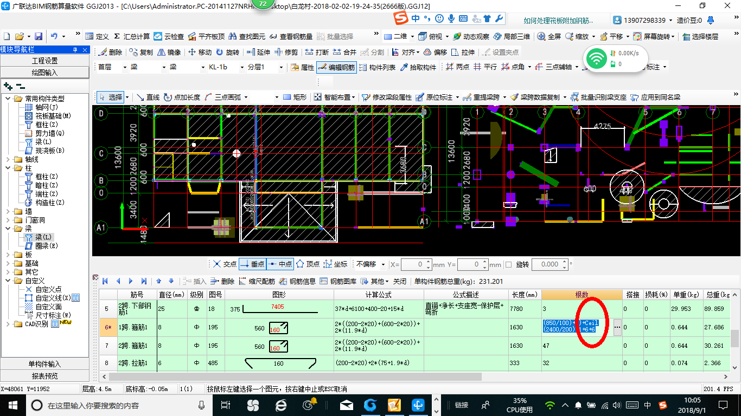The width and height of the screenshot is (741, 416).
Task: Launch 云检查 cloud check
Action: pos(169,36)
